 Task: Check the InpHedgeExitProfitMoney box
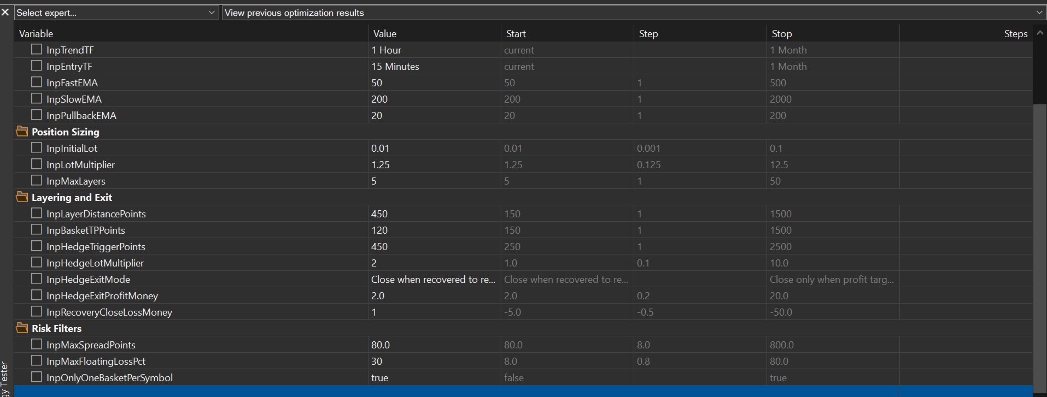(x=37, y=295)
